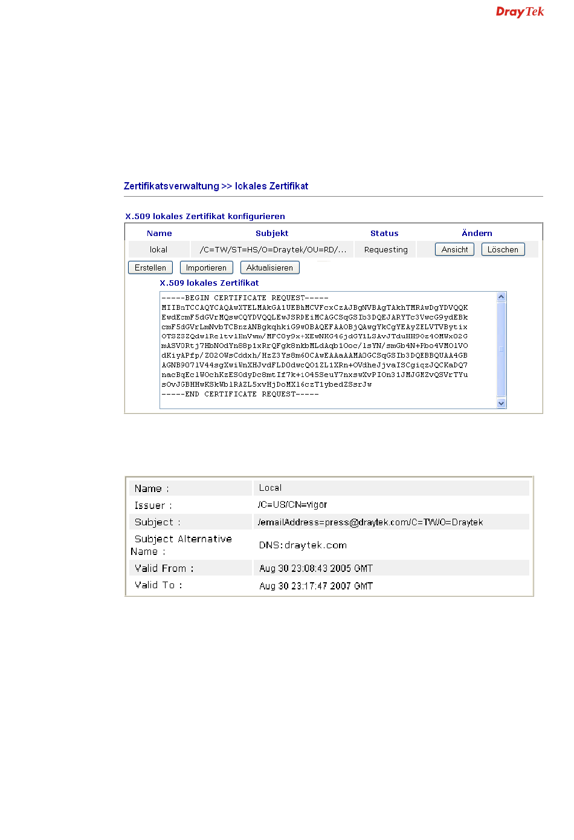
Task: Click the '-----END CERTIFICATE REQUEST-----' line
Action: point(240,394)
